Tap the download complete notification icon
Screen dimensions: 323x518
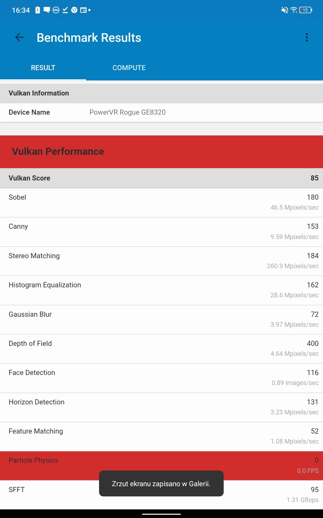(65, 10)
